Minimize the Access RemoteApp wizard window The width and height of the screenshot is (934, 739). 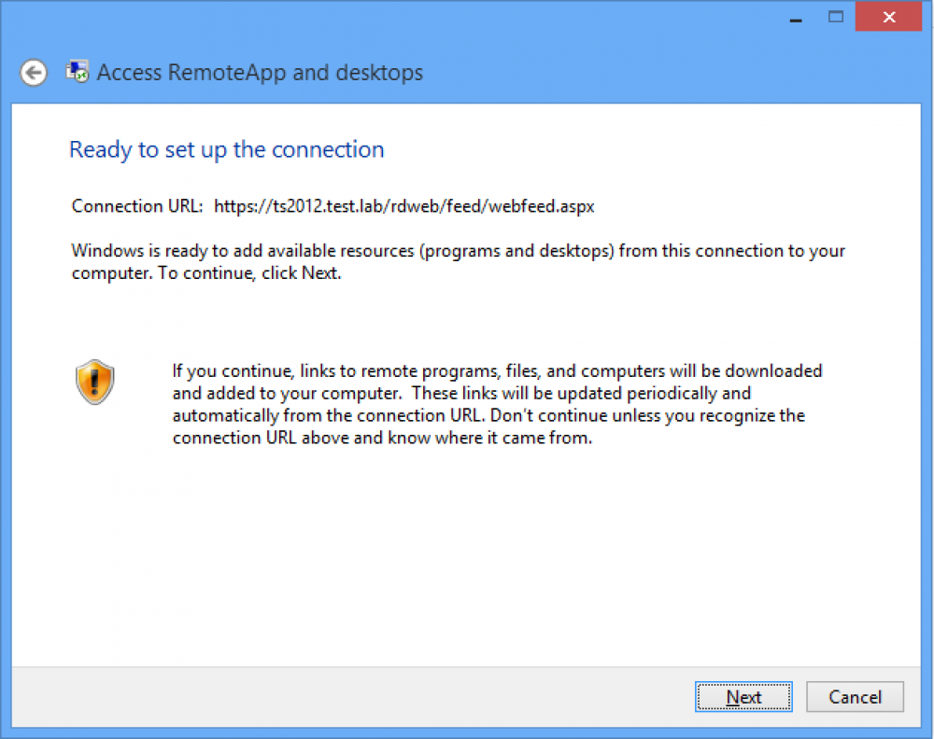click(x=796, y=17)
